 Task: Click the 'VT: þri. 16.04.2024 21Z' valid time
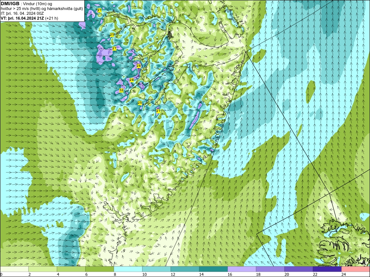[x=23, y=18]
